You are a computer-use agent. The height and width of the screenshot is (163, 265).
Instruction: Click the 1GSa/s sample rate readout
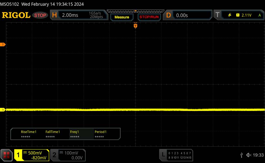coord(95,13)
